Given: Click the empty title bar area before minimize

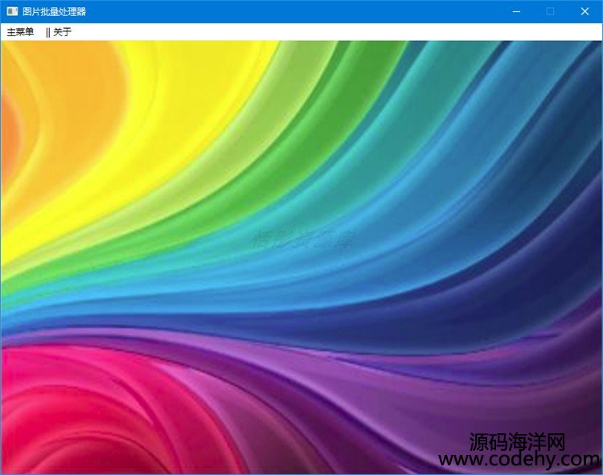Looking at the screenshot, I should click(322, 11).
